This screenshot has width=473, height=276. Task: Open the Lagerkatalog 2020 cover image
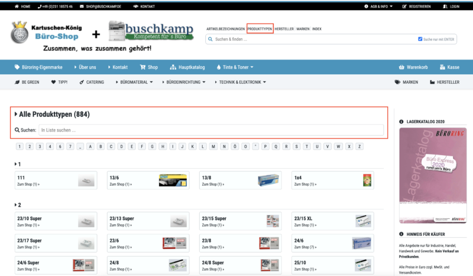433,176
